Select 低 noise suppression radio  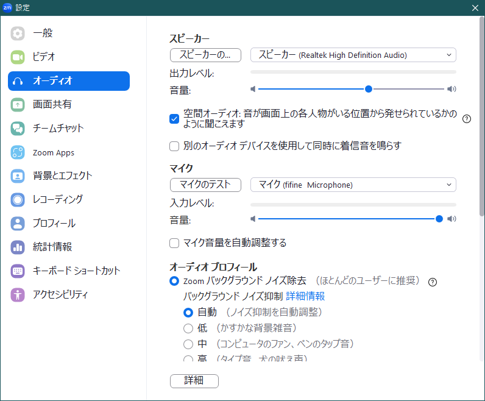click(188, 328)
